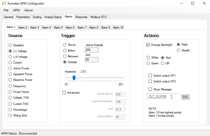This screenshot has width=210, height=136.
Task: Select the Flash backlight mode
Action: click(x=182, y=45)
